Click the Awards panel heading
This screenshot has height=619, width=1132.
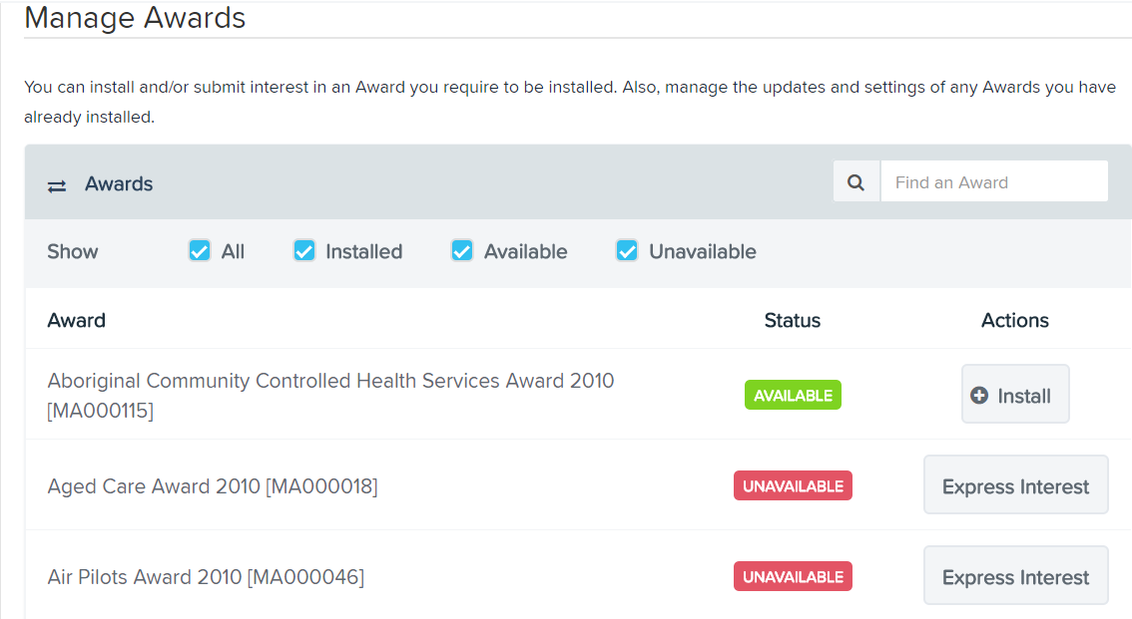point(119,183)
